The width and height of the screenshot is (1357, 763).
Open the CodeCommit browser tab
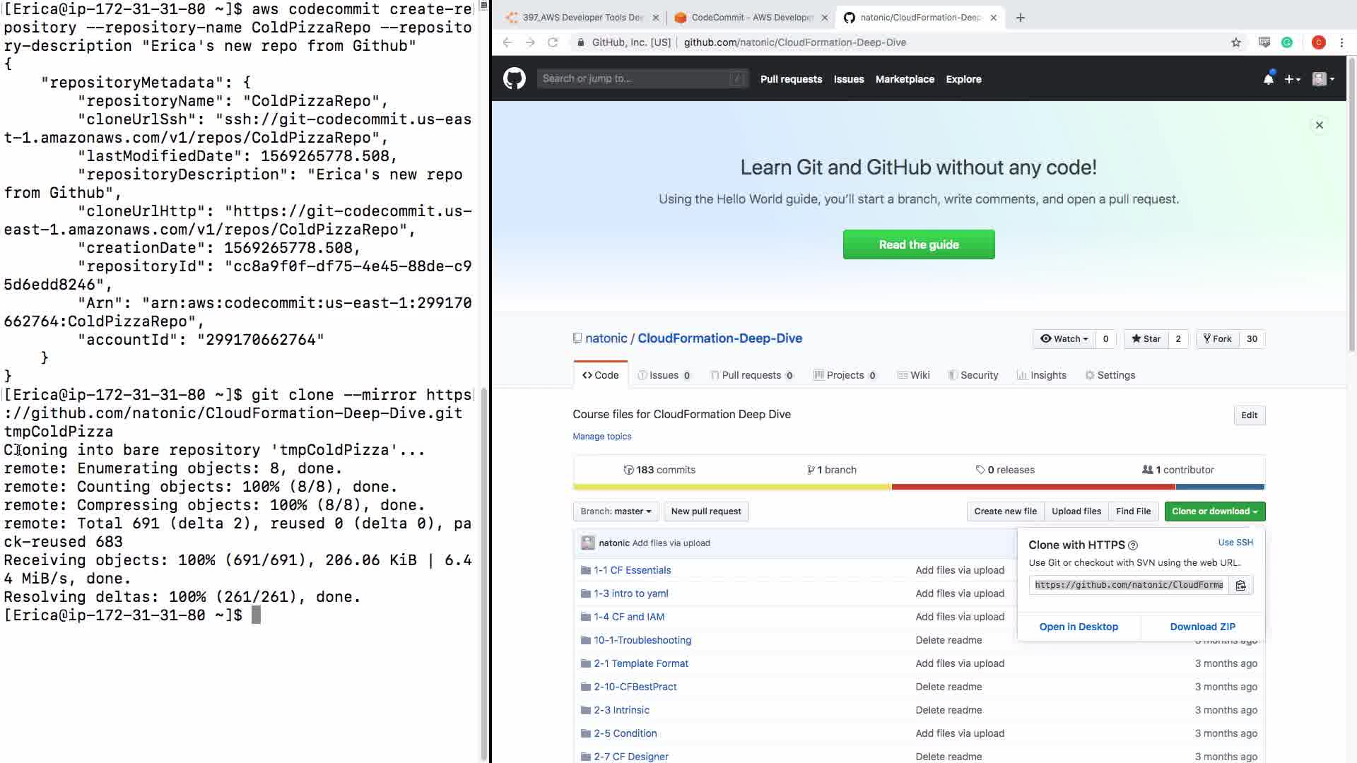(751, 18)
